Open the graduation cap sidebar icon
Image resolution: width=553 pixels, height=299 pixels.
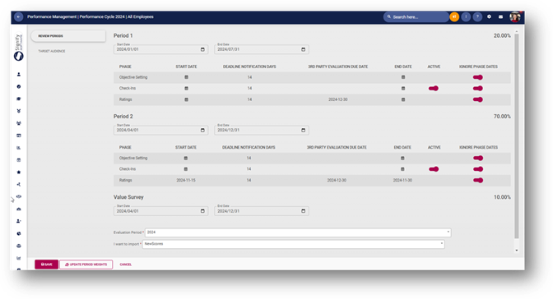click(19, 99)
